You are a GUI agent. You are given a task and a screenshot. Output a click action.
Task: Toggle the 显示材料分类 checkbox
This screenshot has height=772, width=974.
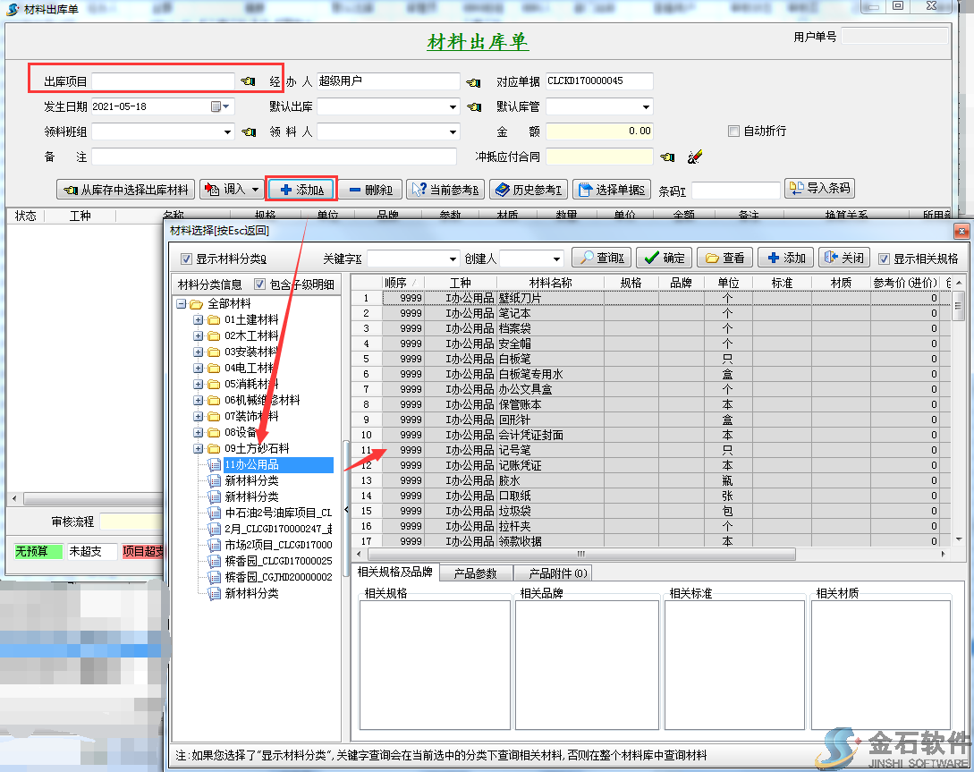[187, 259]
